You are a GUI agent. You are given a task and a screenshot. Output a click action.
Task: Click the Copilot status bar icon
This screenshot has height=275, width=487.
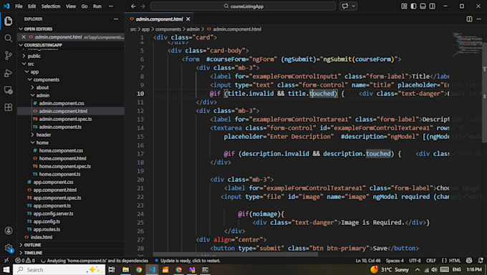click(469, 261)
